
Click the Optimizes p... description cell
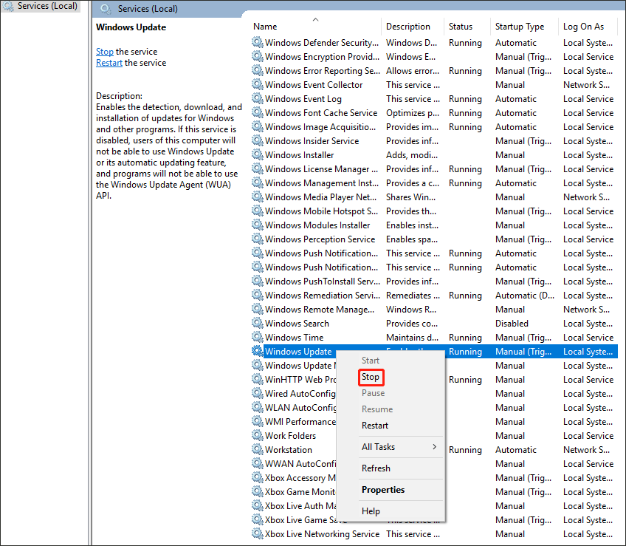point(413,113)
